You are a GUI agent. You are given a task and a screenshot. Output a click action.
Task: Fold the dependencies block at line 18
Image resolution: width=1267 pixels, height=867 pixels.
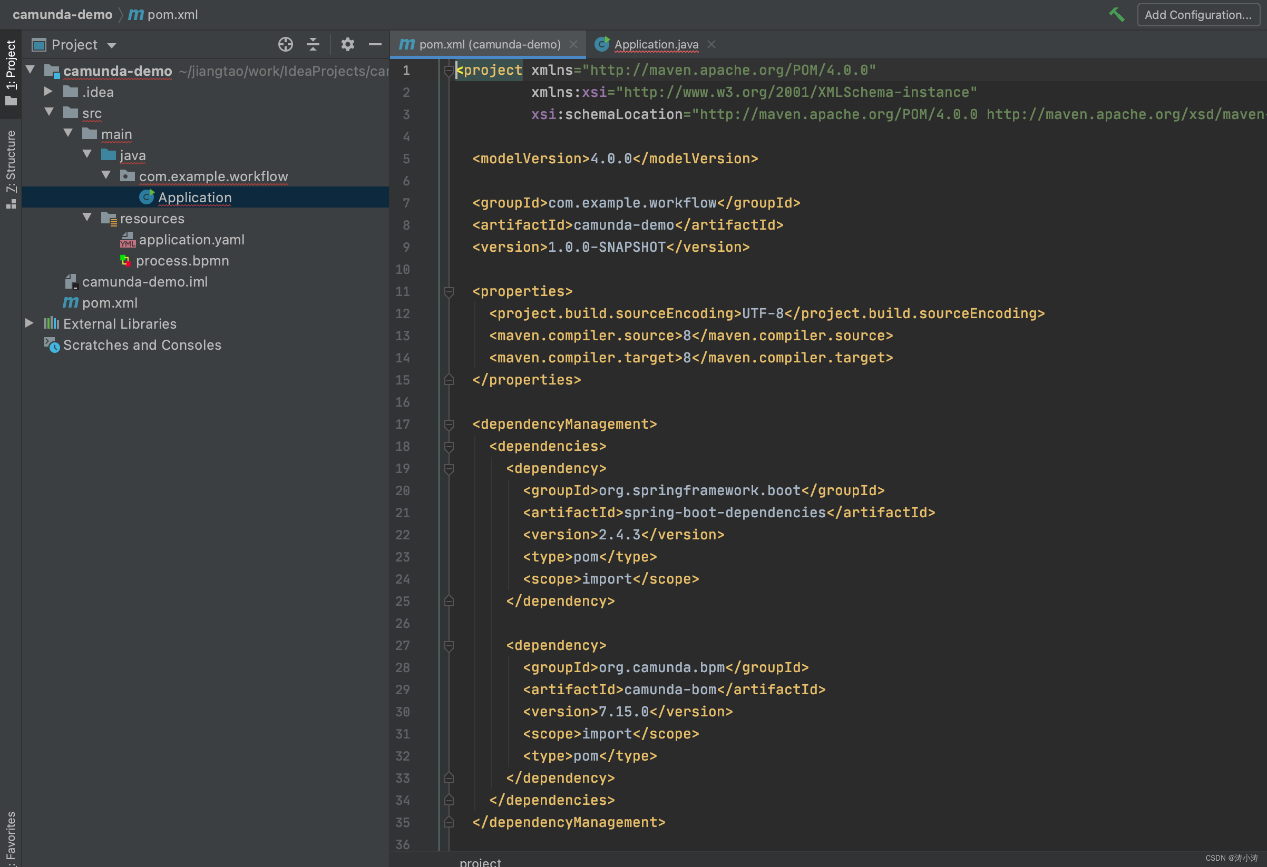(449, 446)
